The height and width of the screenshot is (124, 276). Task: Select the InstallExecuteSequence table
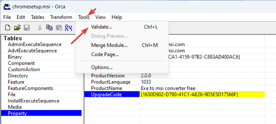coord(33,101)
